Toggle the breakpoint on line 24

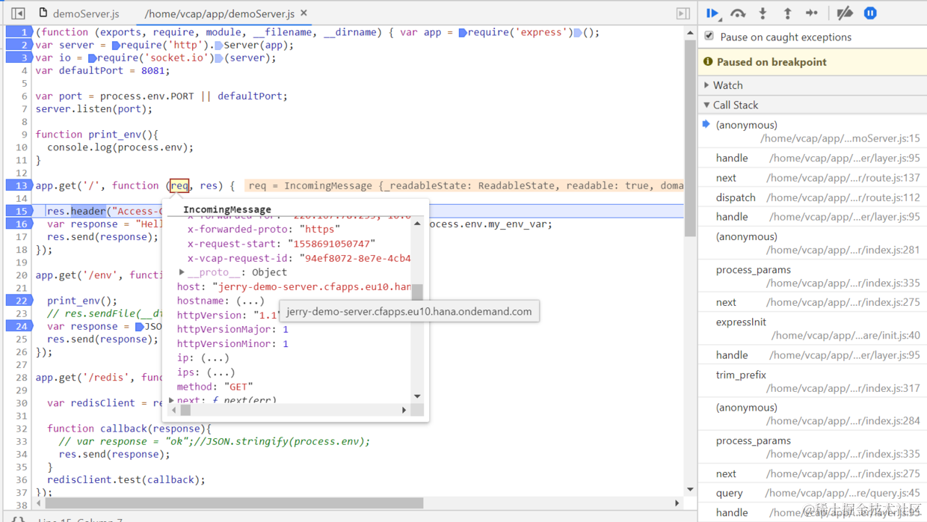(x=19, y=326)
